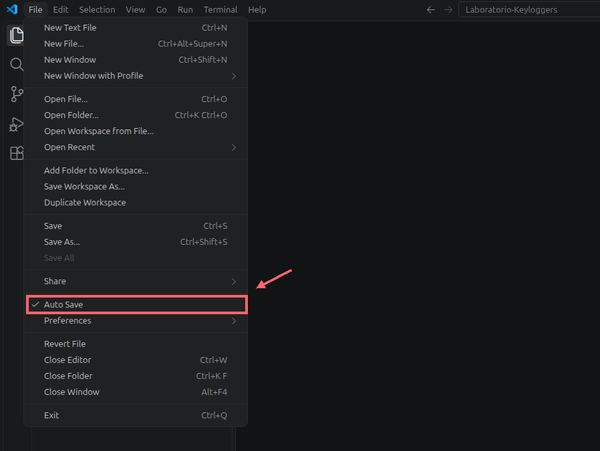Choose Add Folder to Workspace...

(136, 171)
